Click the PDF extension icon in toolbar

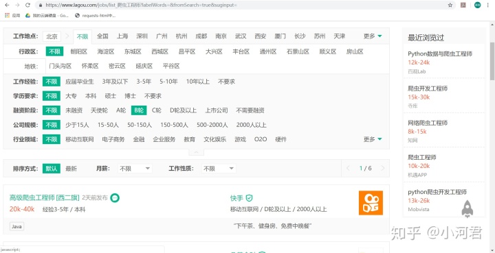pyautogui.click(x=463, y=5)
